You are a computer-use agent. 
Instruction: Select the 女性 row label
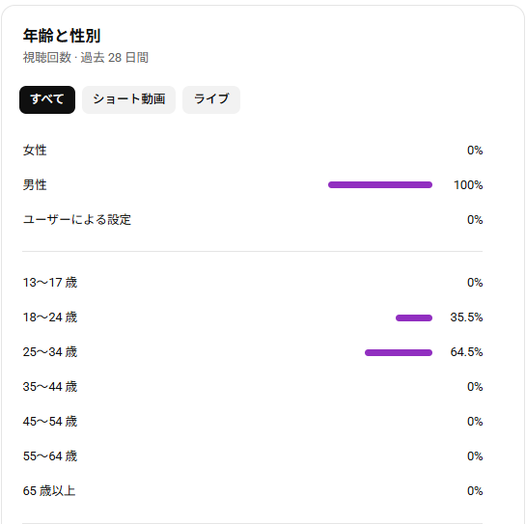coord(35,150)
